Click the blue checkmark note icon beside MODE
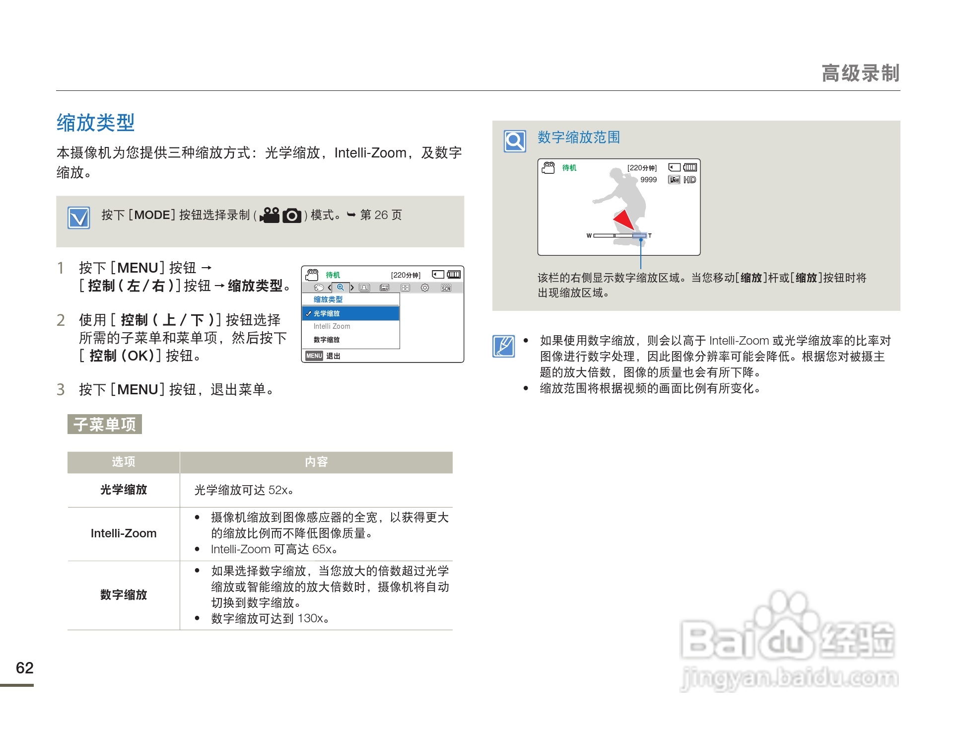 tap(79, 218)
